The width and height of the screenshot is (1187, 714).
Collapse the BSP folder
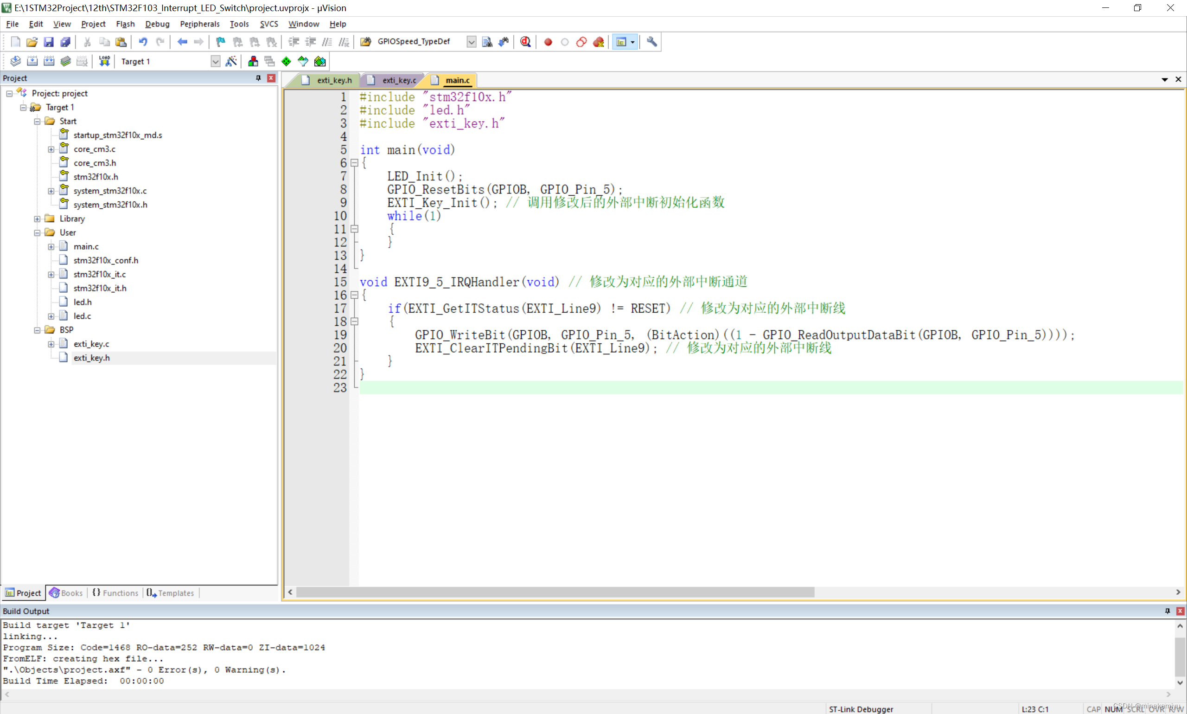click(x=37, y=330)
